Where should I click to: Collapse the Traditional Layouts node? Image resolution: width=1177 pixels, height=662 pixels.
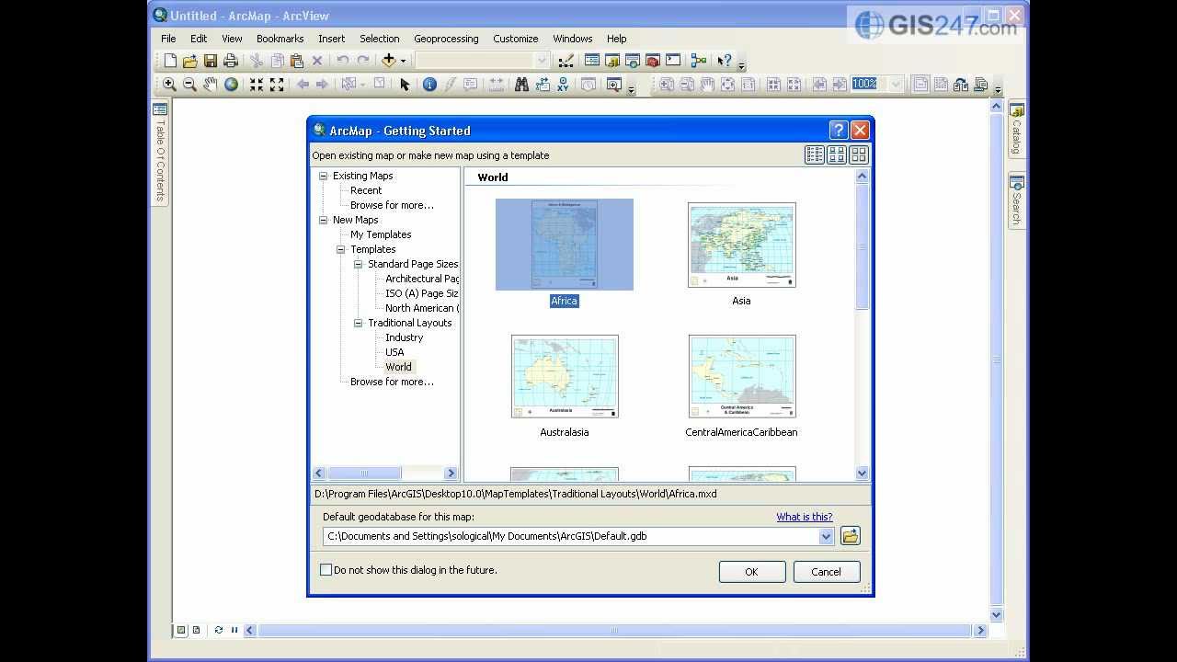pos(358,323)
